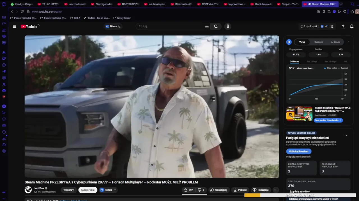Open X (Twitter) in Opera sidebar
Screen dimensions: 359x201
4,84
